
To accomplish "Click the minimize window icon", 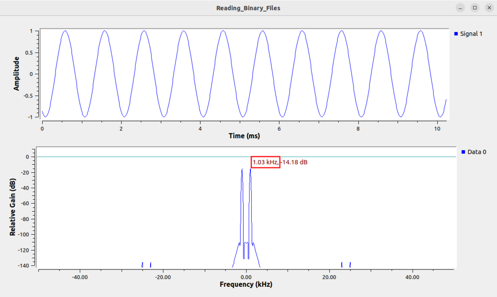I will (460, 8).
